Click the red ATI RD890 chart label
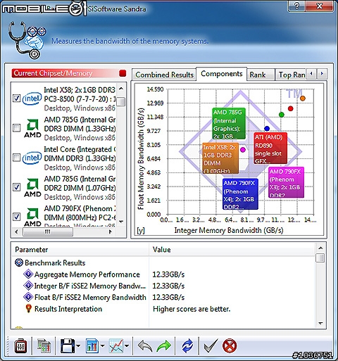 pos(270,148)
